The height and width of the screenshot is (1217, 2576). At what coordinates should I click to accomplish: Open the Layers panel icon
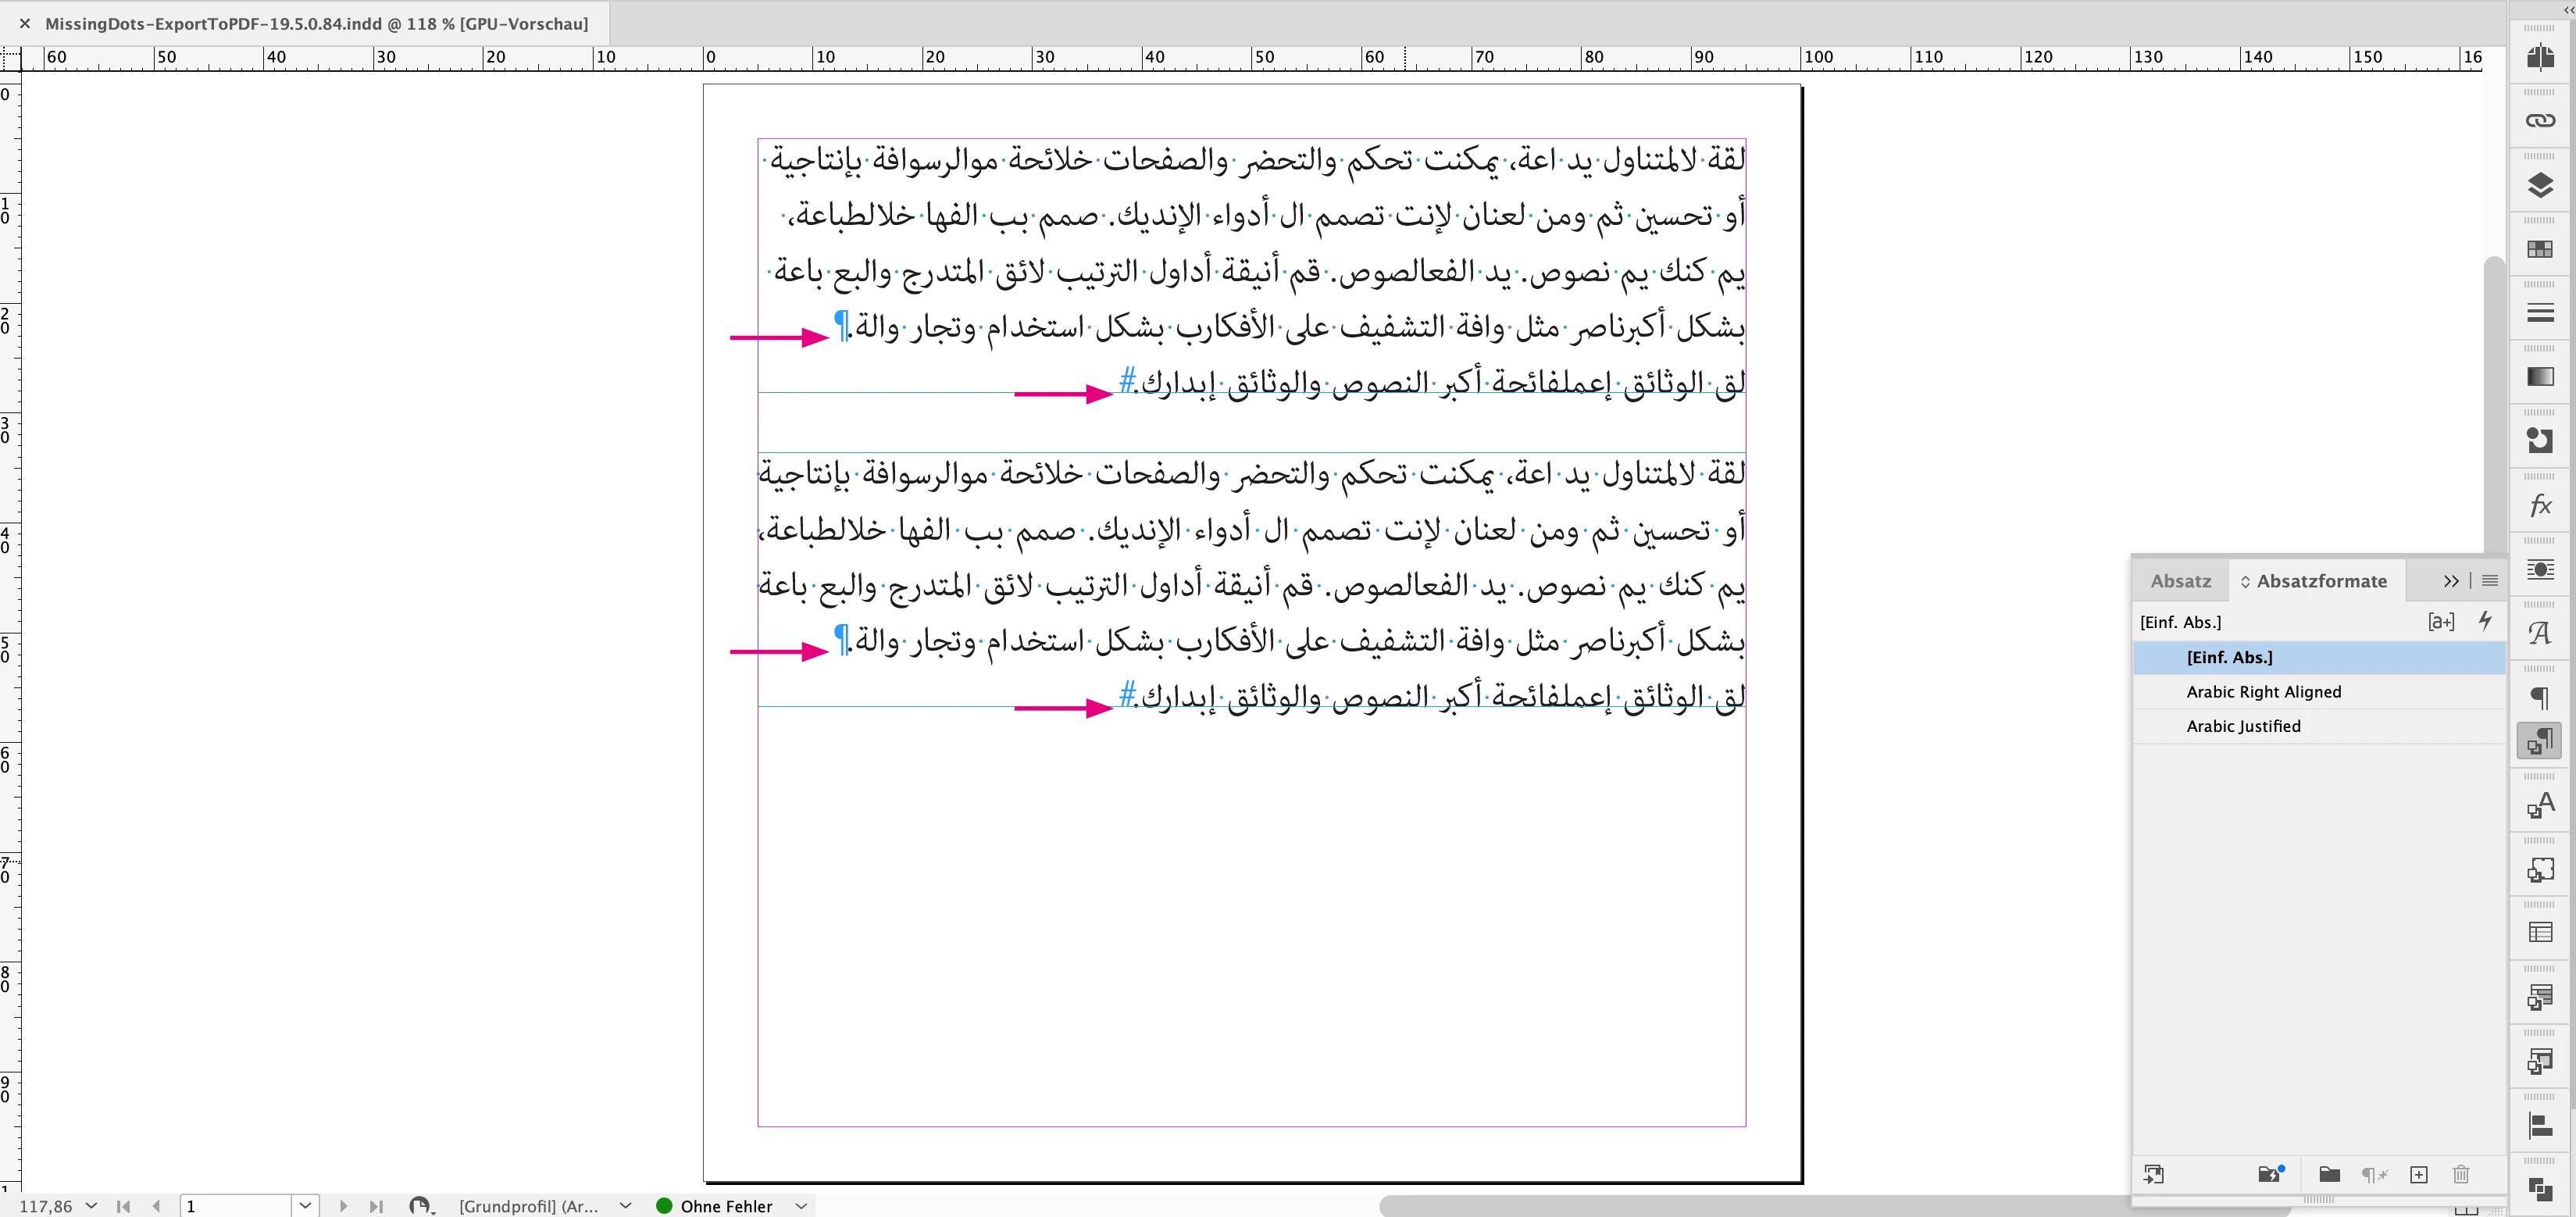pyautogui.click(x=2540, y=185)
